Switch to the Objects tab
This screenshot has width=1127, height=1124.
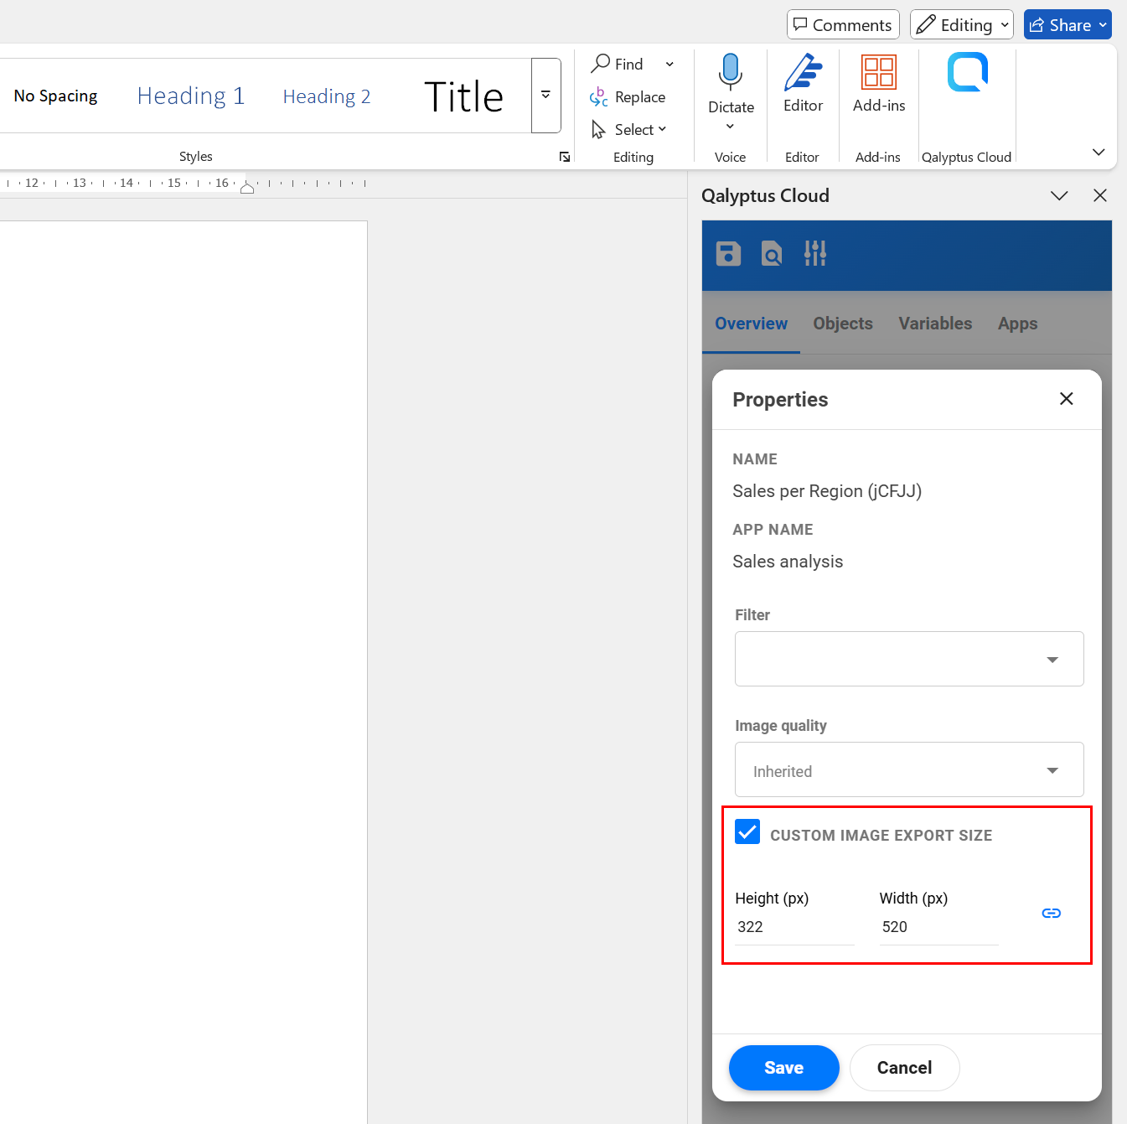tap(842, 324)
